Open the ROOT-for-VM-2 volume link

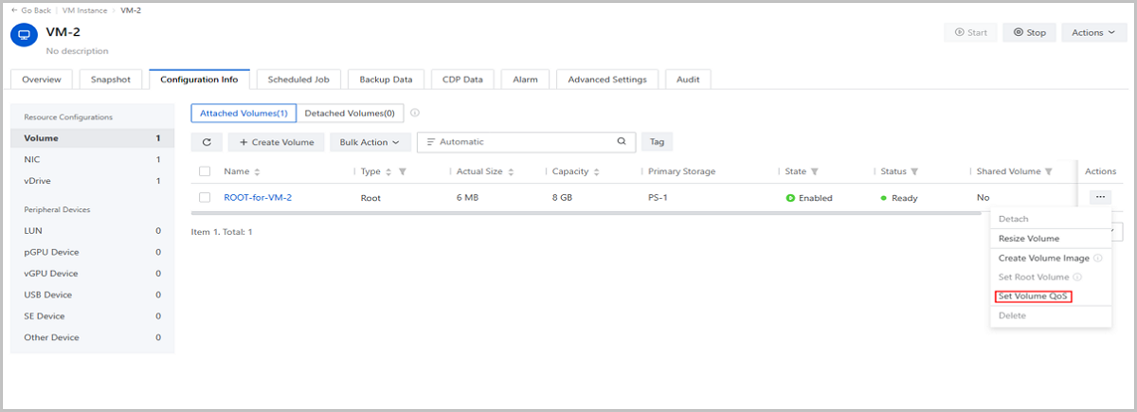pyautogui.click(x=258, y=198)
